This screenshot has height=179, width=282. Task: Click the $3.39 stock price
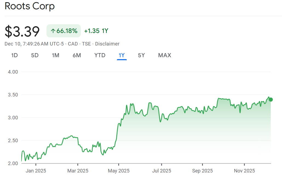point(22,31)
